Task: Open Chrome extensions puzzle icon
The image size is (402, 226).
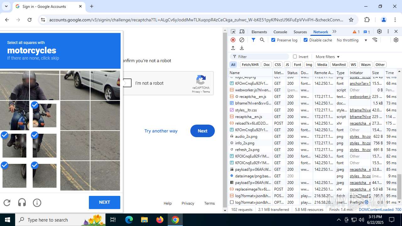Action: coord(367,20)
